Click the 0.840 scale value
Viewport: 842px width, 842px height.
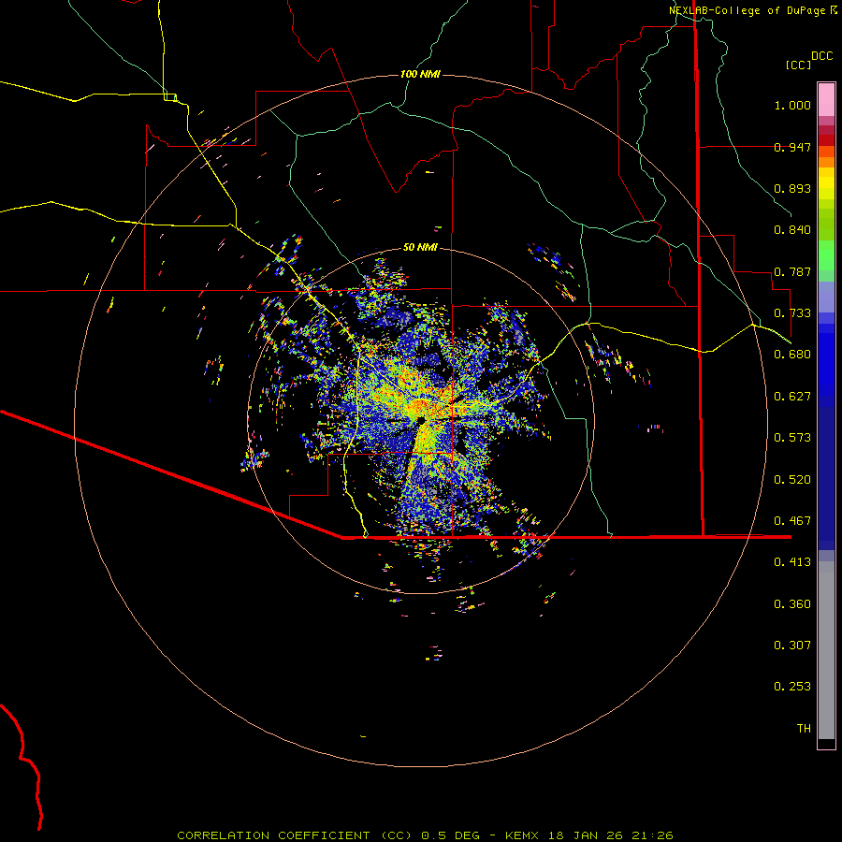click(792, 230)
